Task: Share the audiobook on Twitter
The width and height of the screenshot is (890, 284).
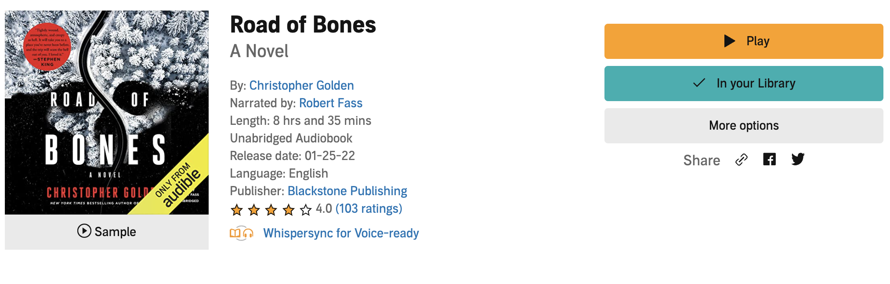Action: (x=798, y=159)
